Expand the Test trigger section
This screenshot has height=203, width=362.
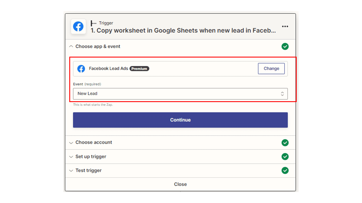coord(71,171)
